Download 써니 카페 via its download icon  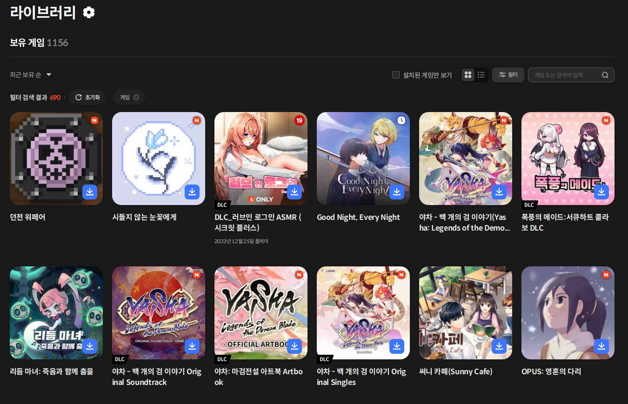[499, 346]
